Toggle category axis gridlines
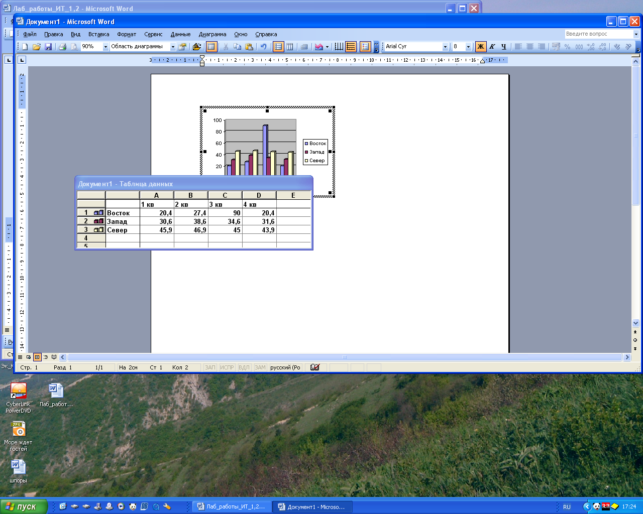The height and width of the screenshot is (514, 643). point(339,47)
